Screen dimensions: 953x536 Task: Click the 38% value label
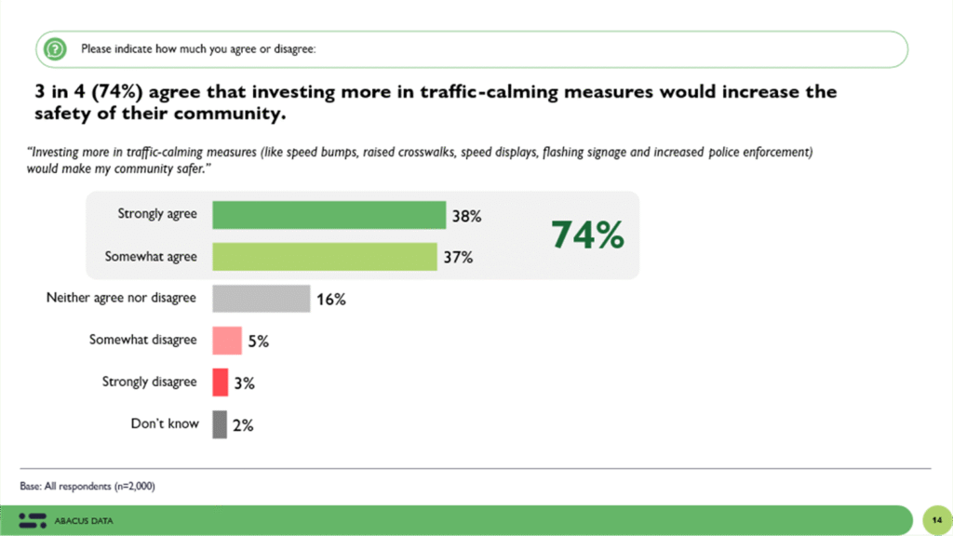(465, 216)
